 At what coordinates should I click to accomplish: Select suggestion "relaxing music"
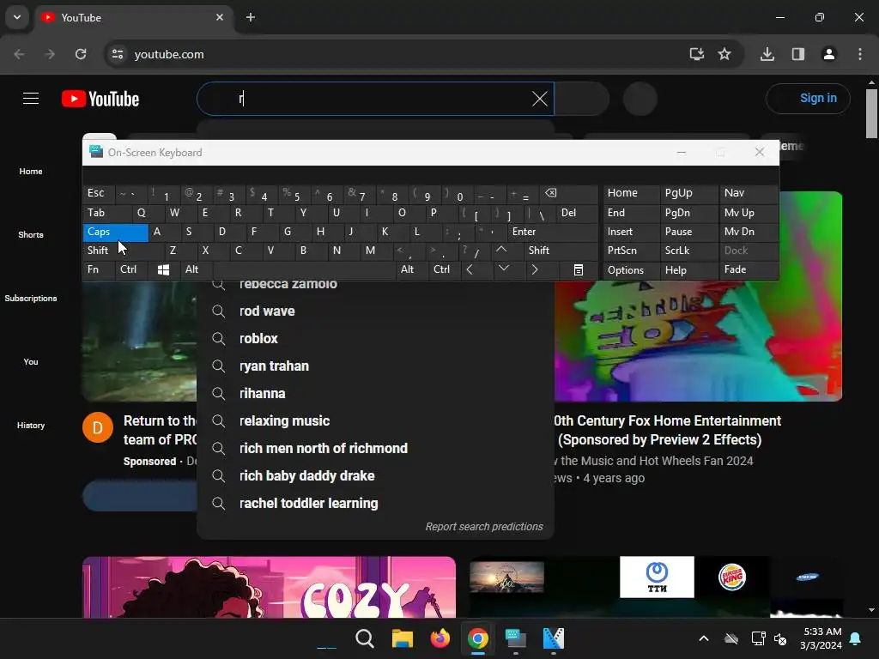tap(375, 420)
